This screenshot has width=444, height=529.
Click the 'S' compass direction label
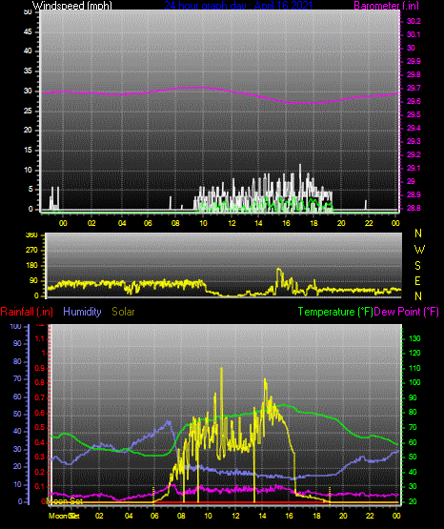(417, 266)
